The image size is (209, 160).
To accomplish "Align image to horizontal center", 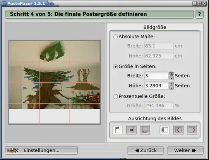I will (x=178, y=130).
